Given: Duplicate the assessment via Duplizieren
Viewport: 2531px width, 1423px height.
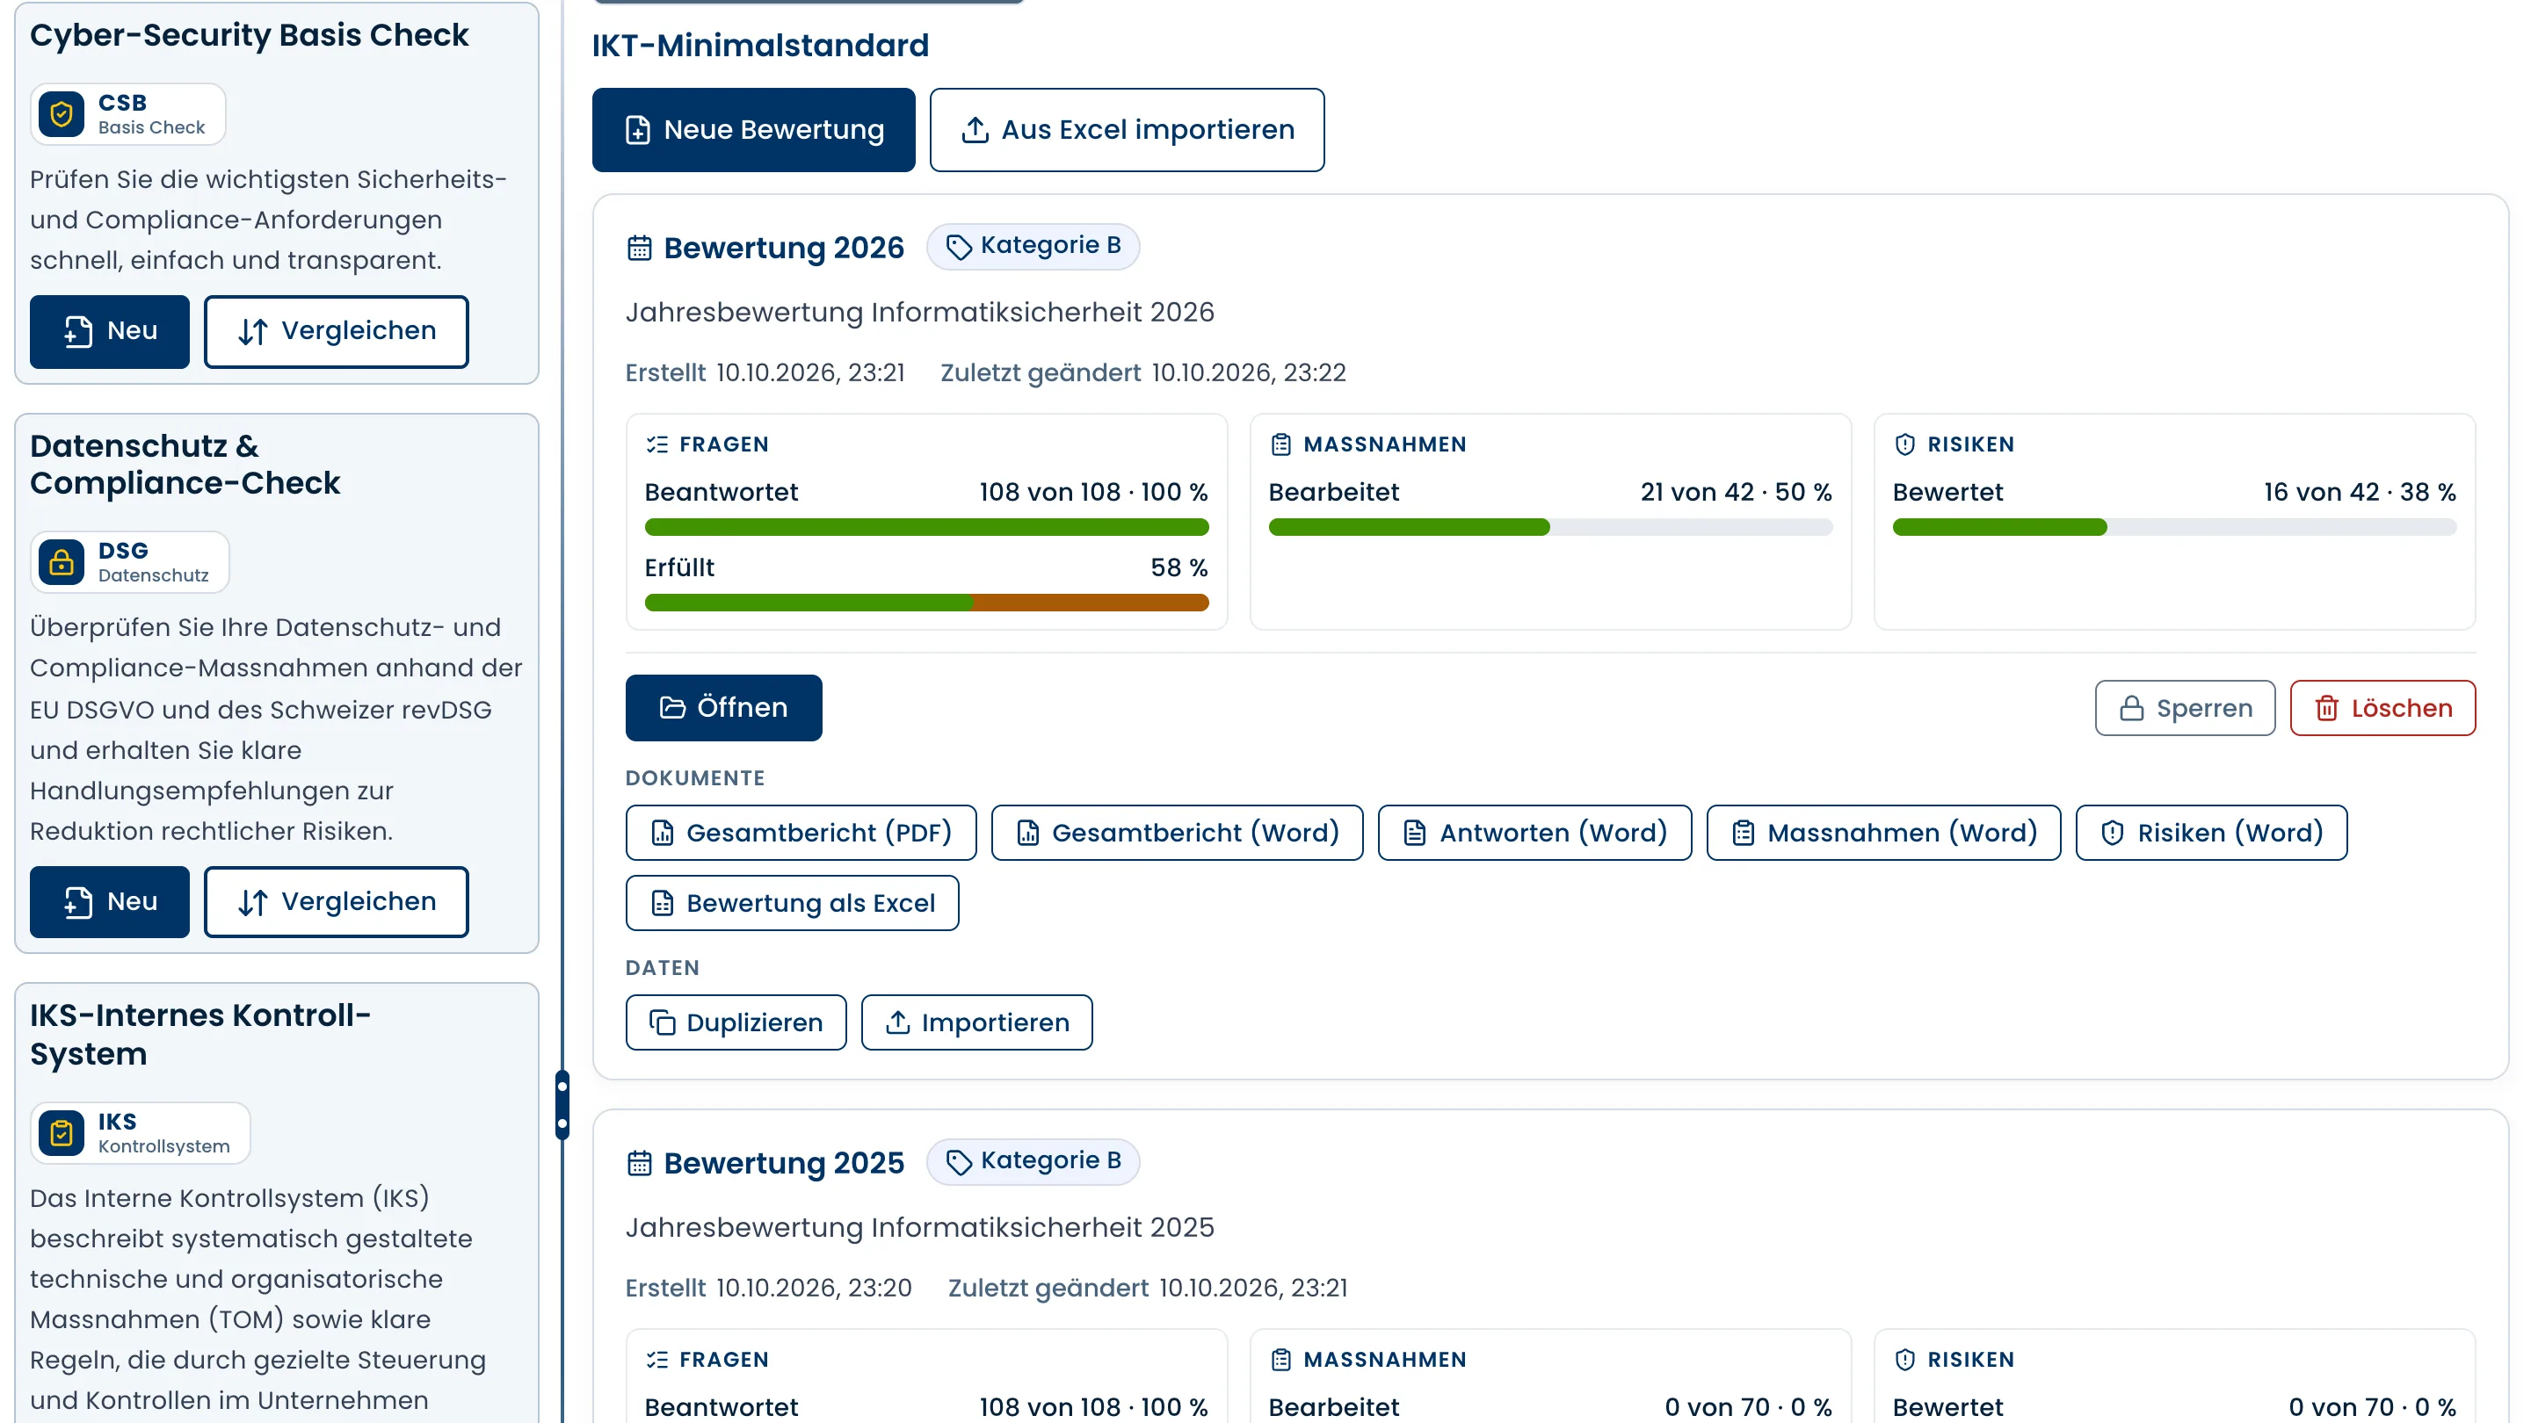Looking at the screenshot, I should click(x=736, y=1022).
